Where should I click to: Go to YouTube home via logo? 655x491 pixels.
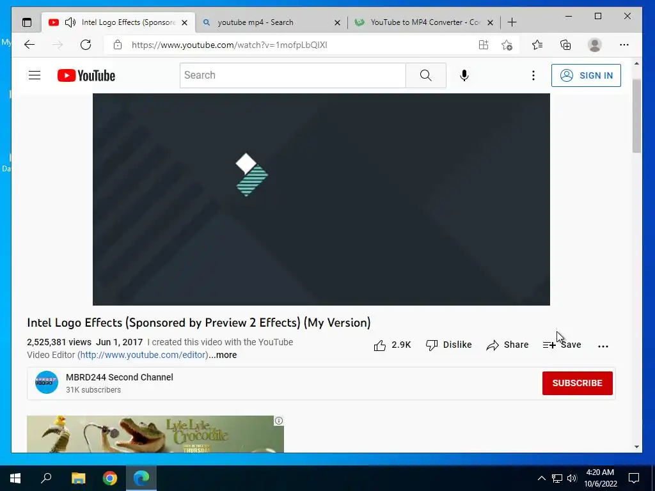(86, 75)
